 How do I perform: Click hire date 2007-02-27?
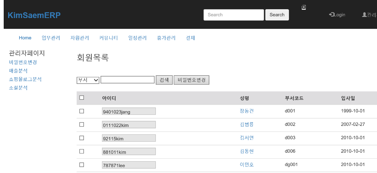(353, 124)
